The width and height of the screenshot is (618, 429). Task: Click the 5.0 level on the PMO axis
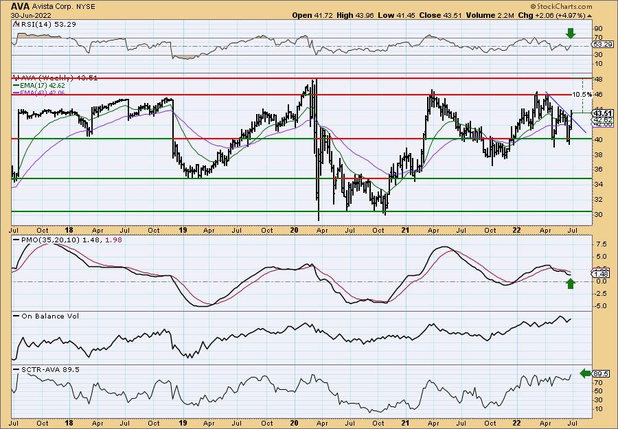click(x=601, y=257)
